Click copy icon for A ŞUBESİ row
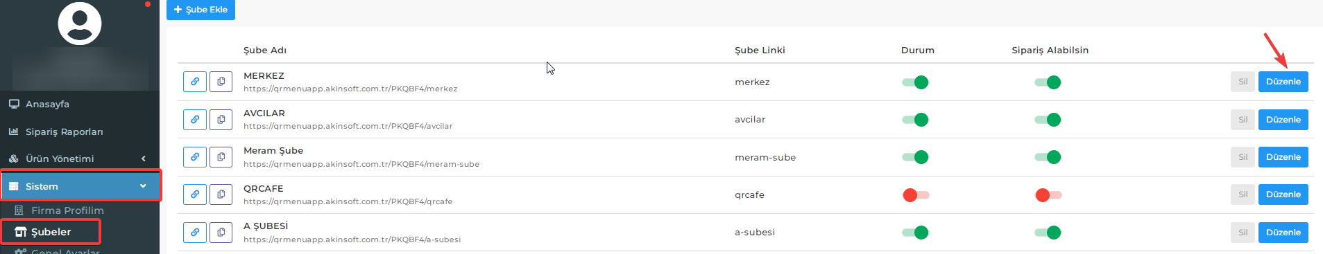The height and width of the screenshot is (254, 1323). (x=221, y=233)
